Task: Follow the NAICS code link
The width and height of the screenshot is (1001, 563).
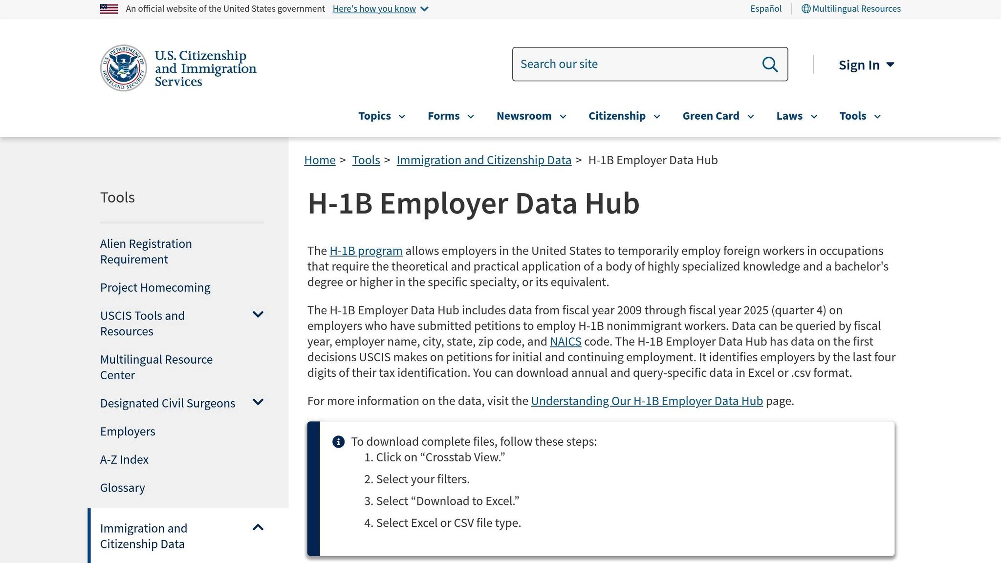Action: pyautogui.click(x=566, y=342)
